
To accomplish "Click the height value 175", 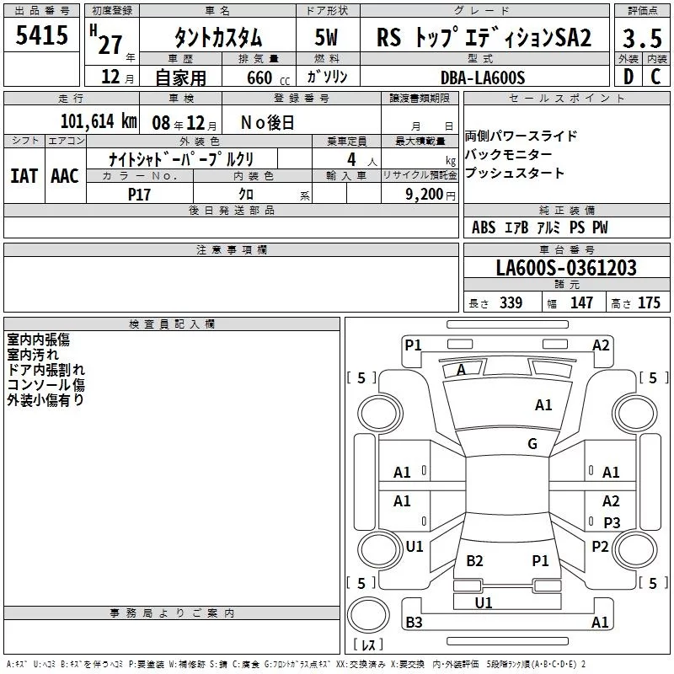I will (649, 303).
